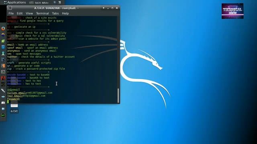Click 'encode base64 - text to base64' line
Screen dimensions: 257x144
point(28,75)
